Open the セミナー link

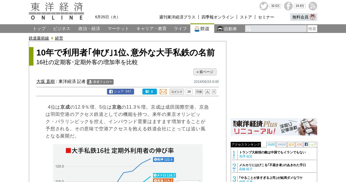266,17
